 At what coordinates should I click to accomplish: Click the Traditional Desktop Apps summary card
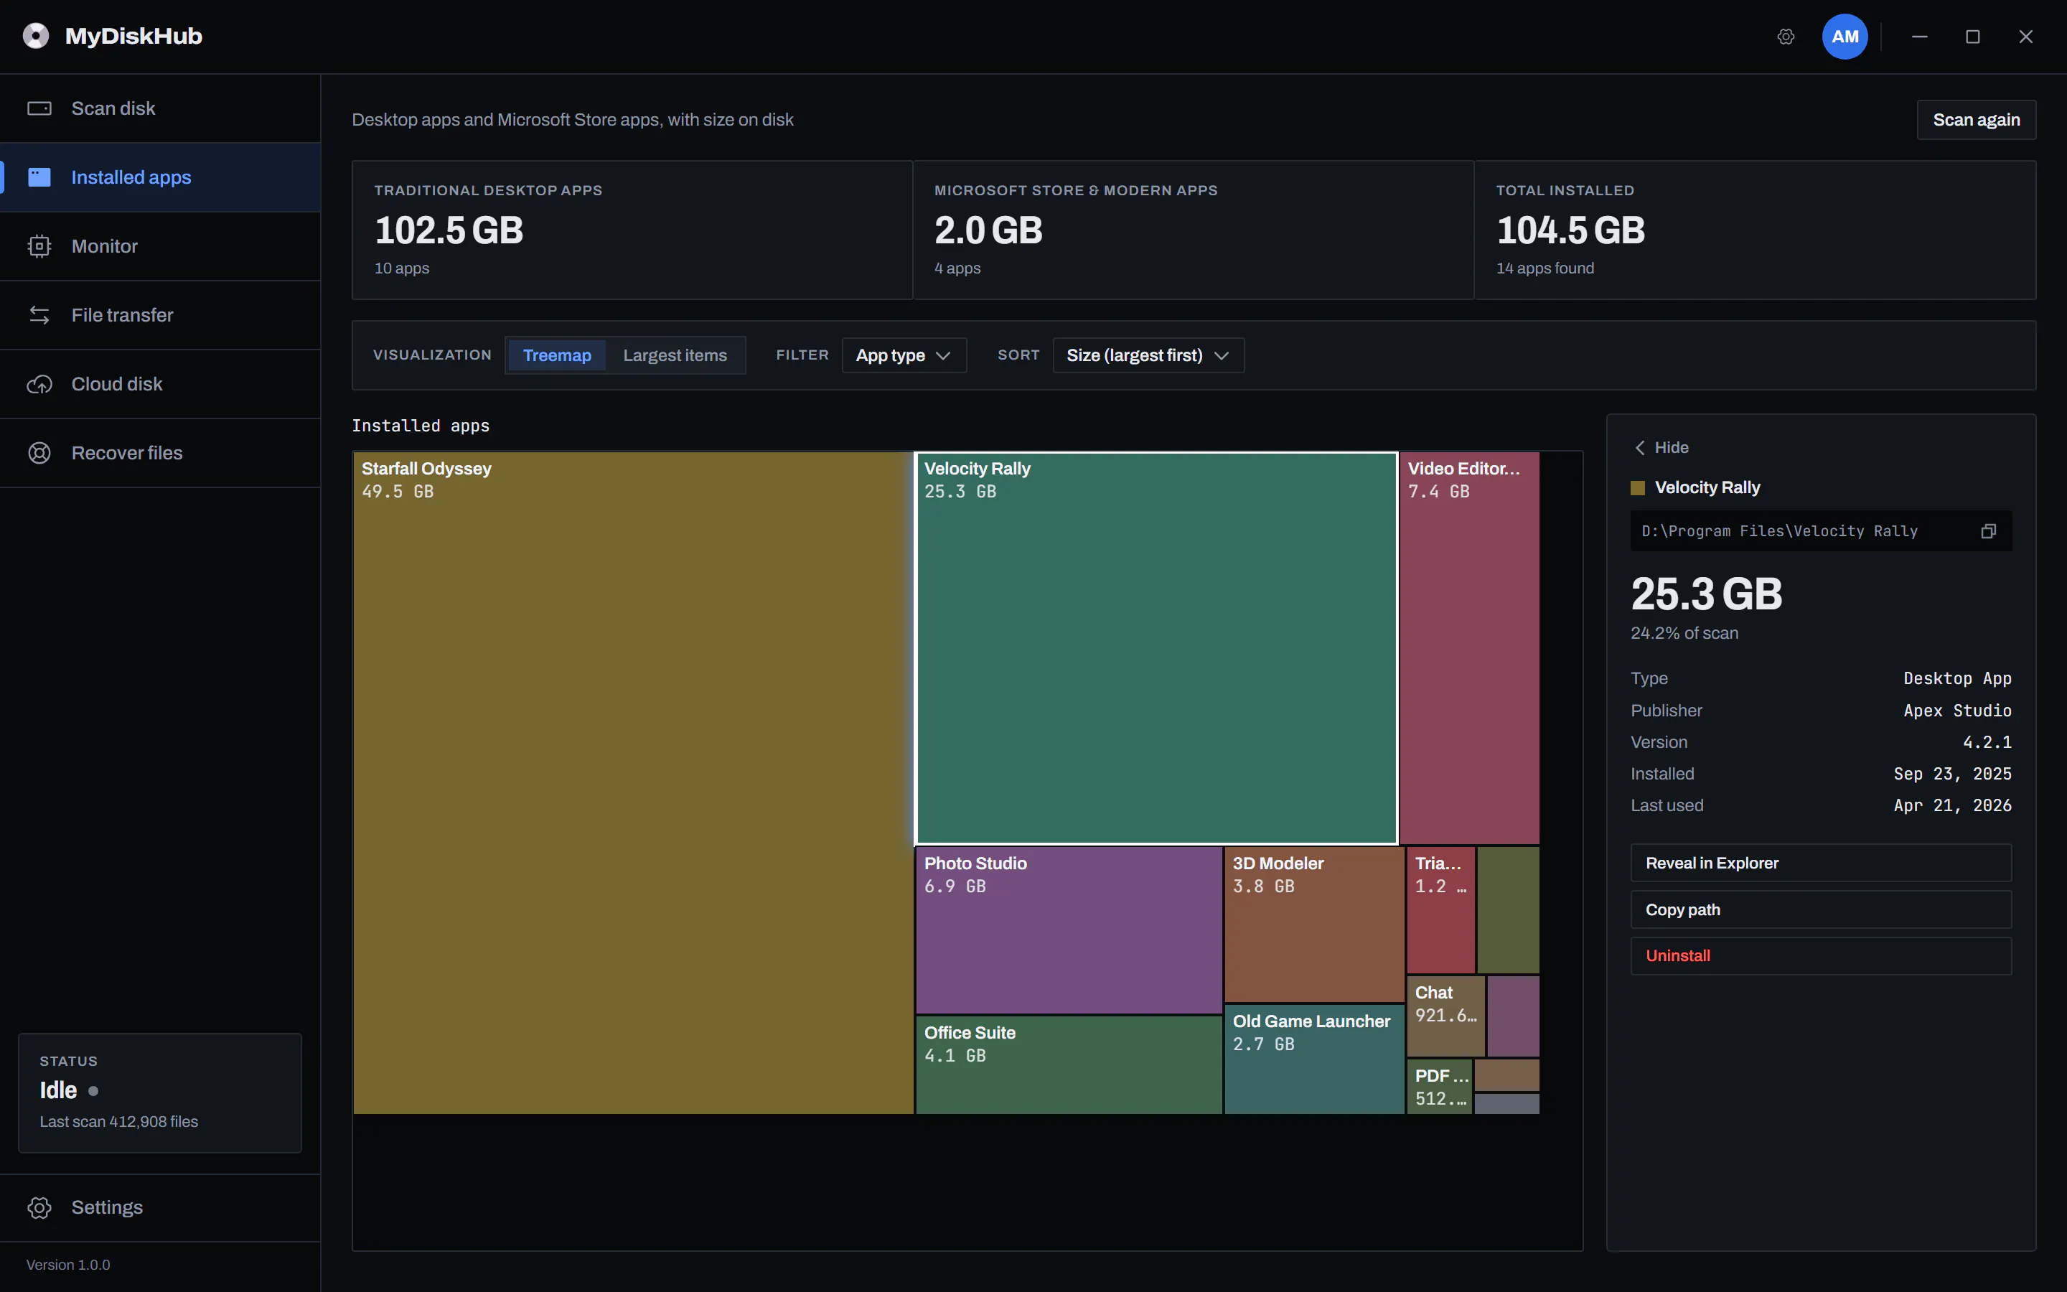click(632, 230)
